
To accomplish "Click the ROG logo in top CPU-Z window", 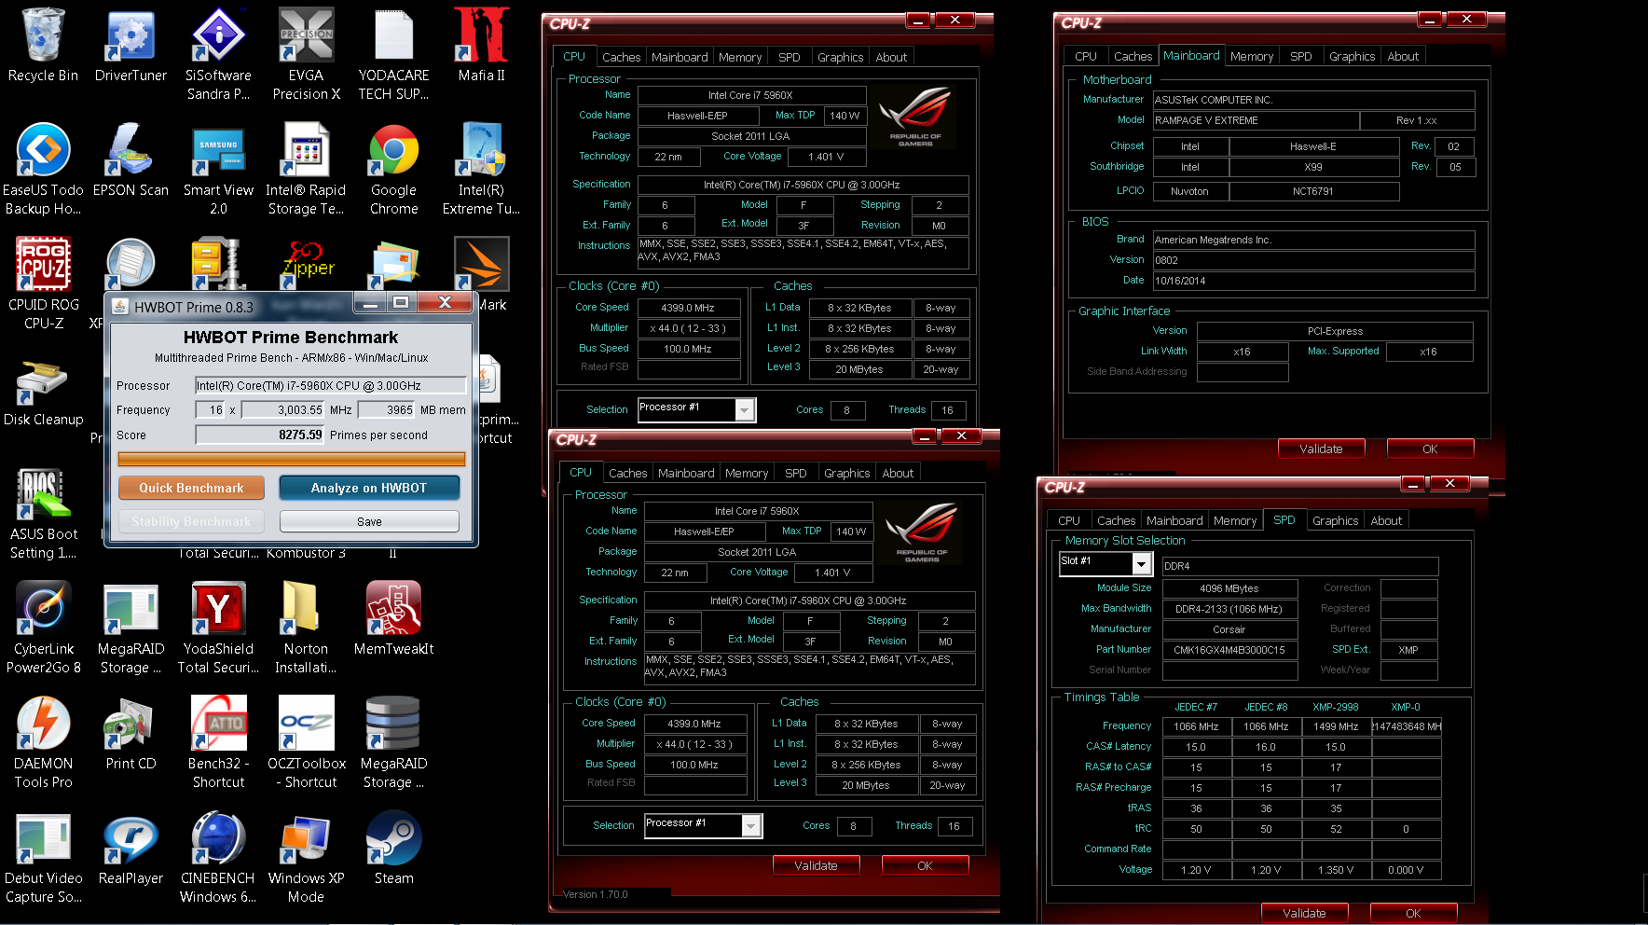I will tap(916, 117).
